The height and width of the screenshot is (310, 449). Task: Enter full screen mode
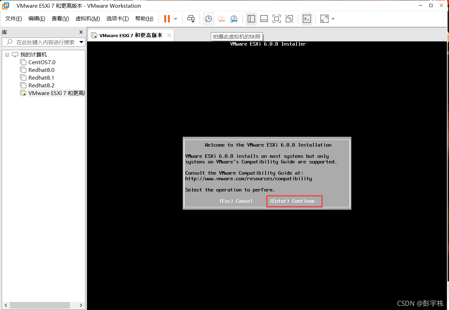pyautogui.click(x=276, y=19)
